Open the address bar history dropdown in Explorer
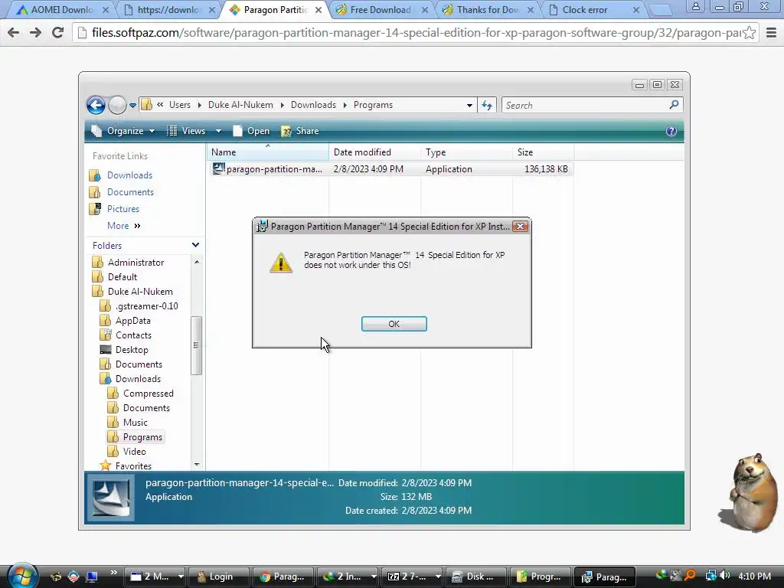The image size is (784, 588). coord(469,106)
